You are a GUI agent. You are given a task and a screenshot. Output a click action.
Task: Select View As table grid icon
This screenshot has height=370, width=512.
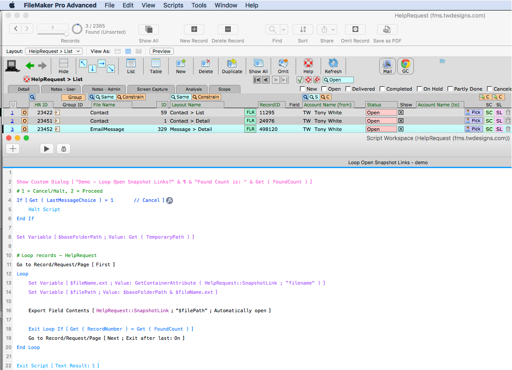138,51
